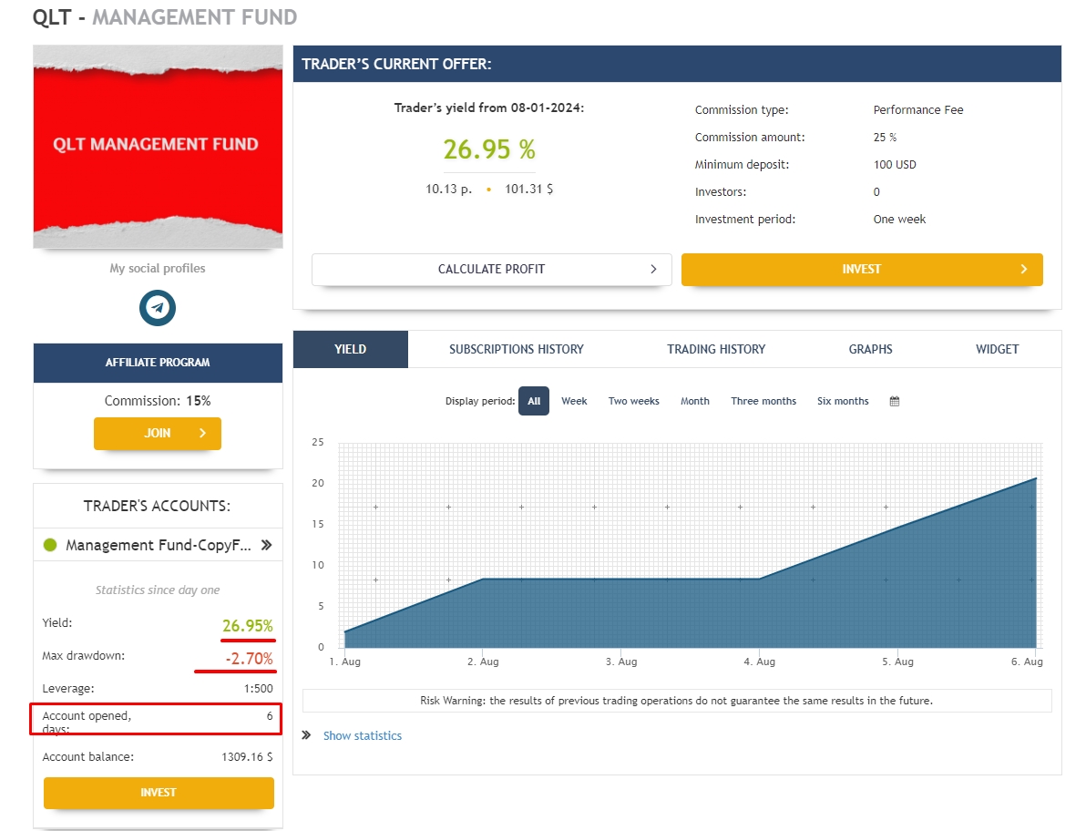
Task: Set display period to Month
Action: [x=694, y=401]
